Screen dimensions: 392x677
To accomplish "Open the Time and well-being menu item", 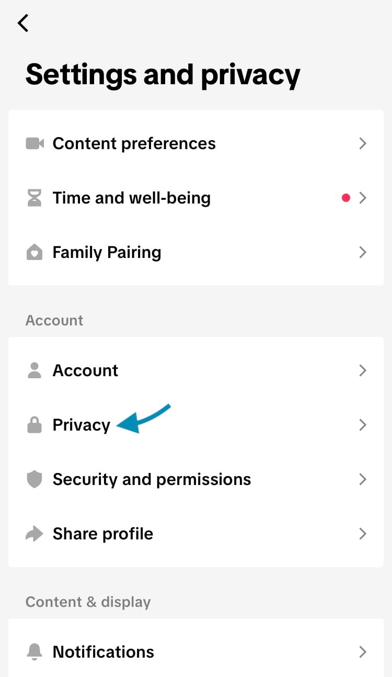I will tap(131, 198).
